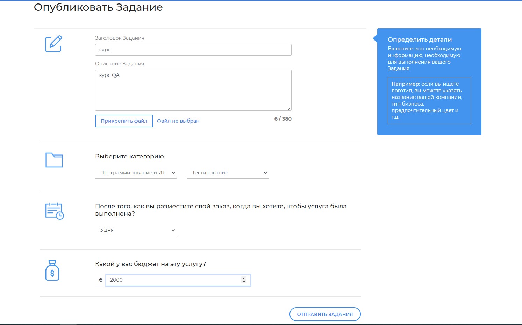
Task: Click the calendar clock icon for the deadline
Action: coord(55,211)
